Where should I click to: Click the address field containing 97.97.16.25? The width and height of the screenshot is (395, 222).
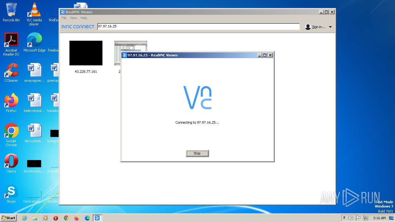coord(198,27)
